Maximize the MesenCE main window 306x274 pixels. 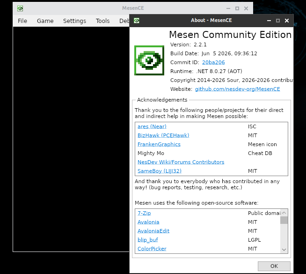coord(237,8)
